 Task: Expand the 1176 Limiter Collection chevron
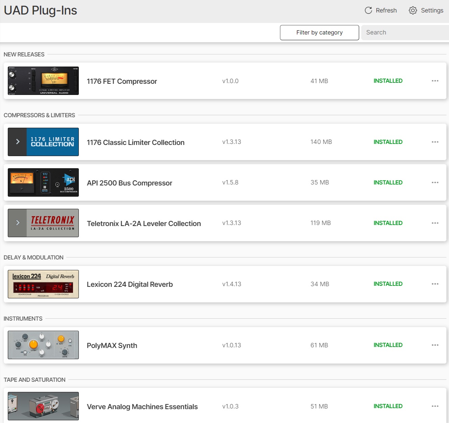(18, 142)
